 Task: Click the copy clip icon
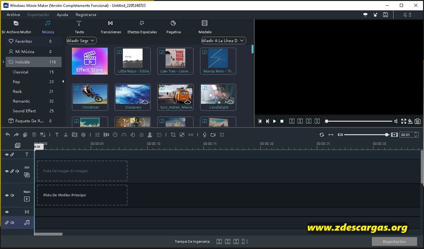point(25,135)
